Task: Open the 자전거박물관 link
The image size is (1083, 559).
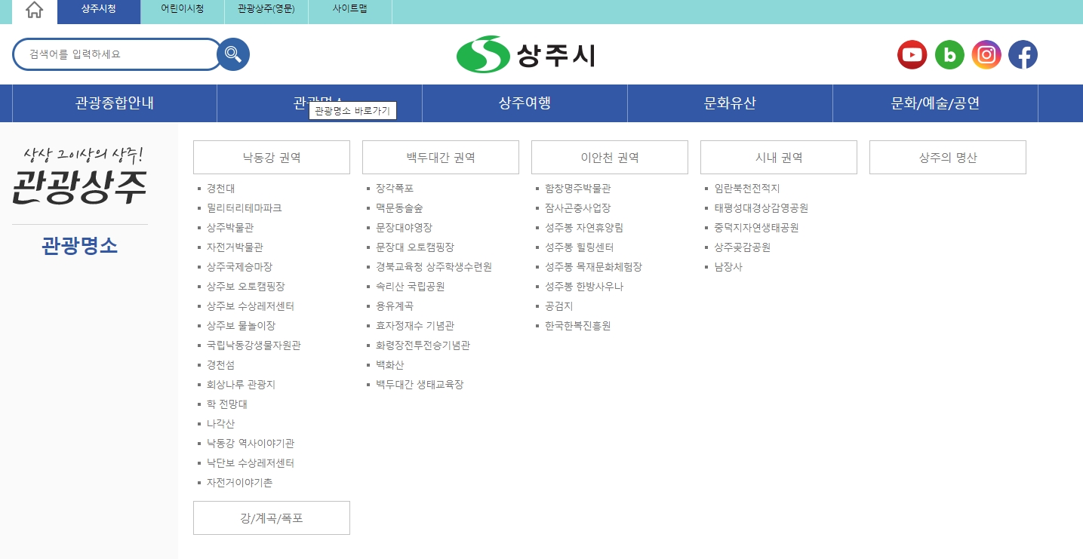Action: [235, 247]
